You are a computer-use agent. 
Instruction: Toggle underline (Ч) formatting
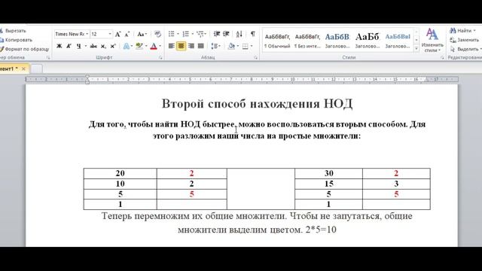[78, 46]
